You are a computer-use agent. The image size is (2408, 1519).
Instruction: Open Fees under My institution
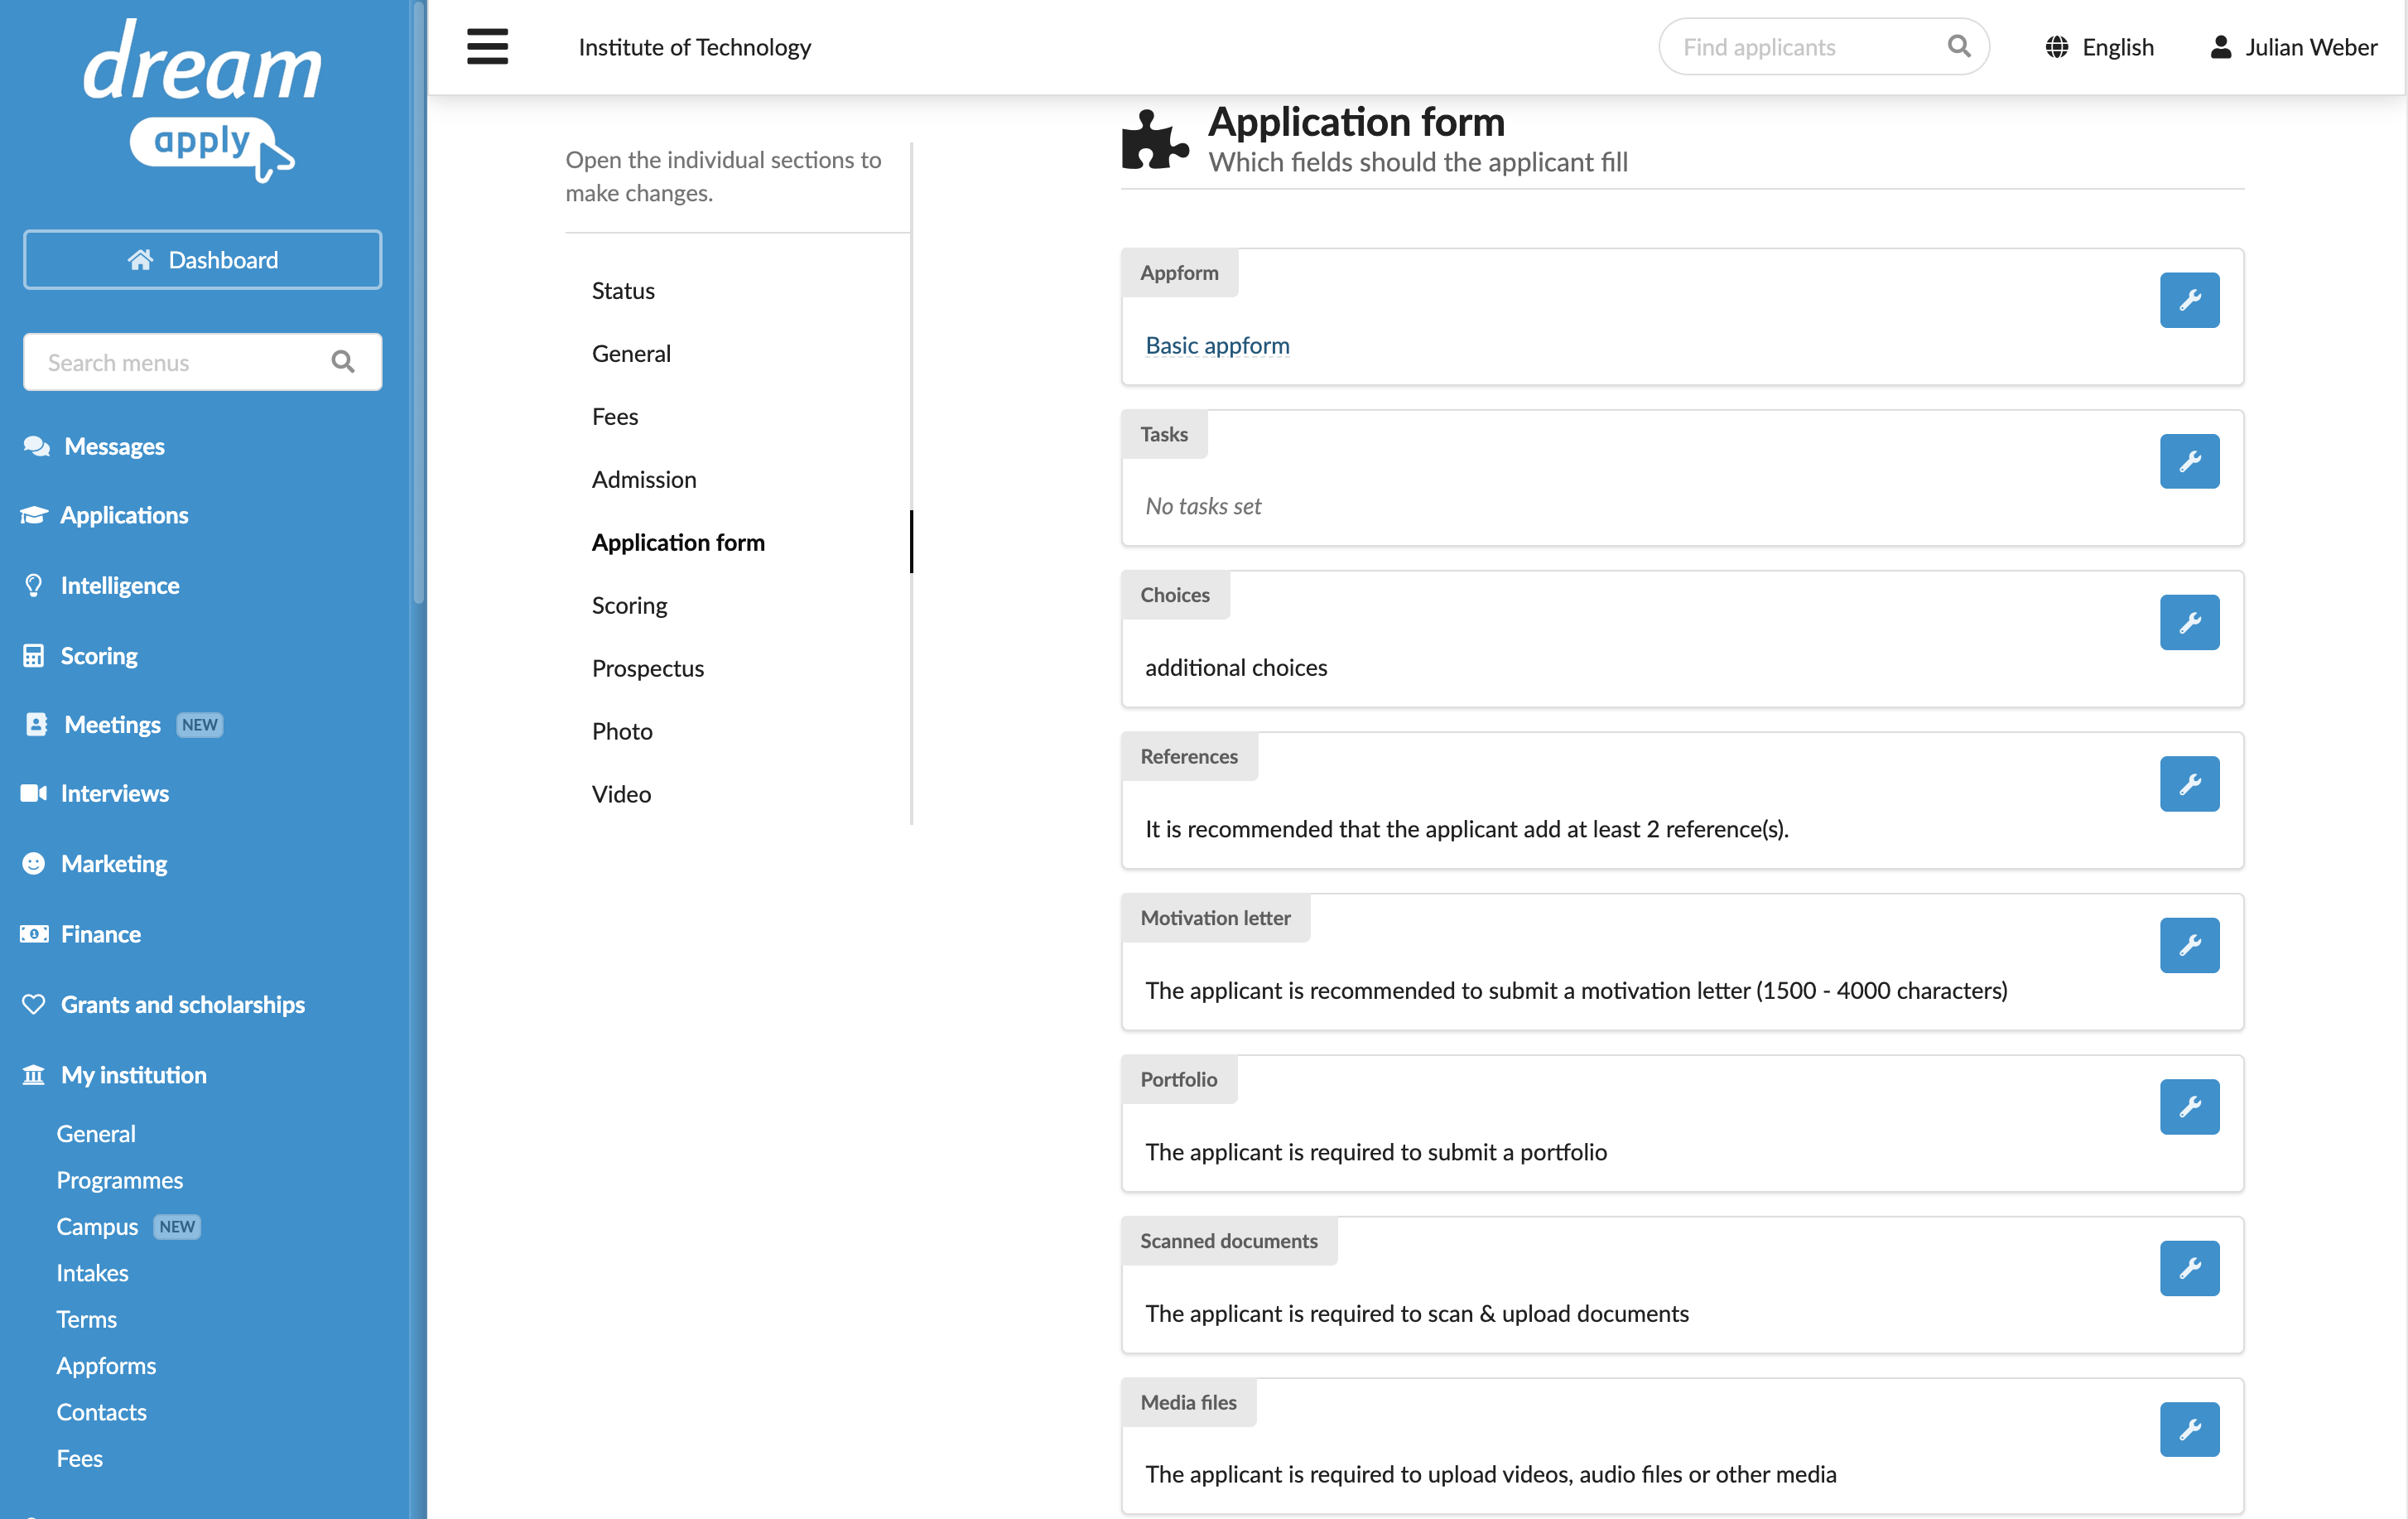[80, 1458]
